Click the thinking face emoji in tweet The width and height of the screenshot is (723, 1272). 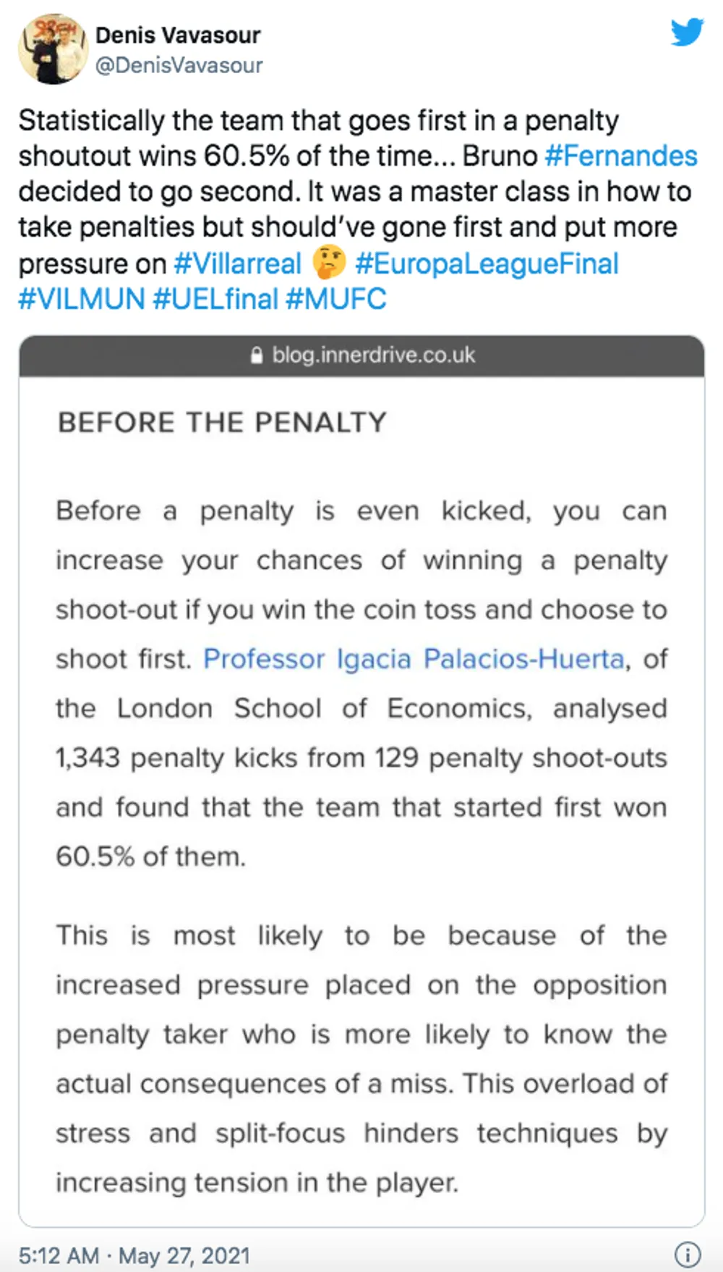(x=329, y=263)
